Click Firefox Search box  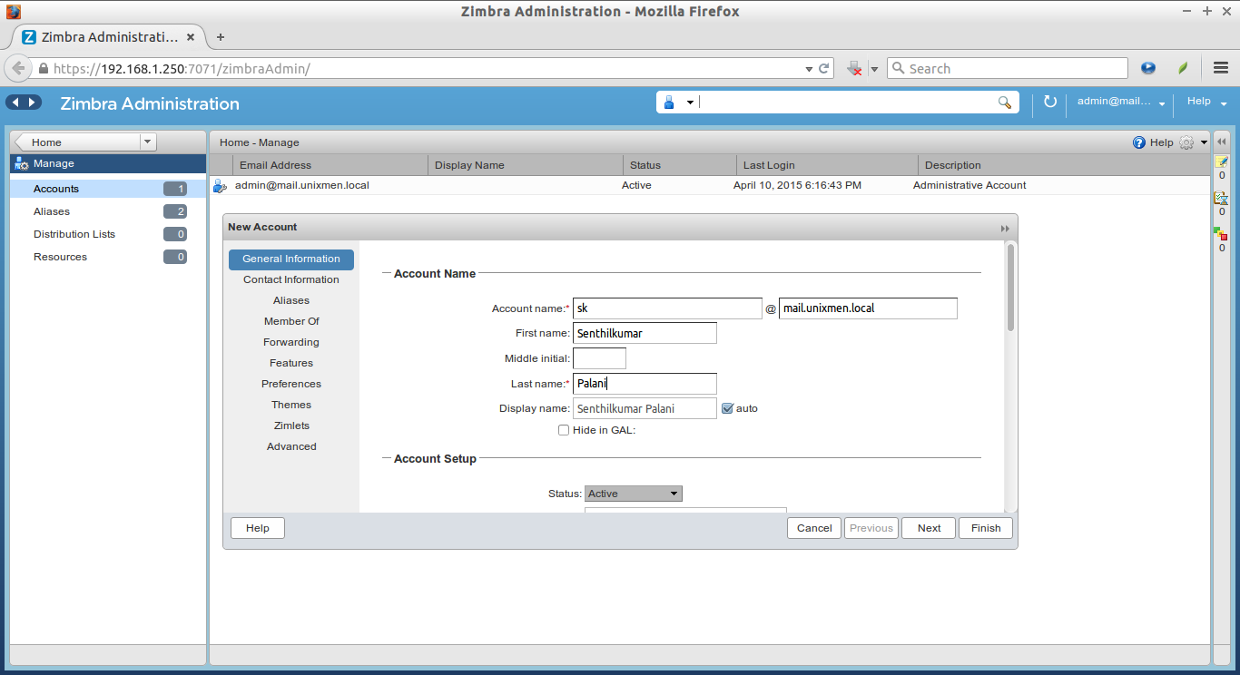pyautogui.click(x=1008, y=69)
